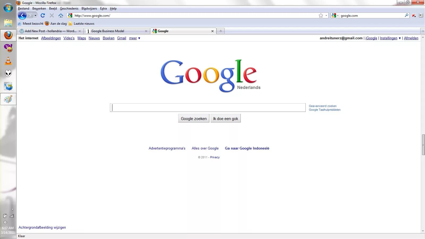The image size is (425, 239).
Task: Expand the meer dropdown menu
Action: click(135, 38)
